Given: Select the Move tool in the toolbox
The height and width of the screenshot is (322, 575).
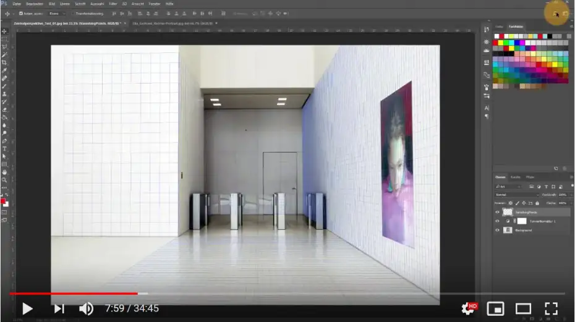Looking at the screenshot, I should click(x=4, y=32).
